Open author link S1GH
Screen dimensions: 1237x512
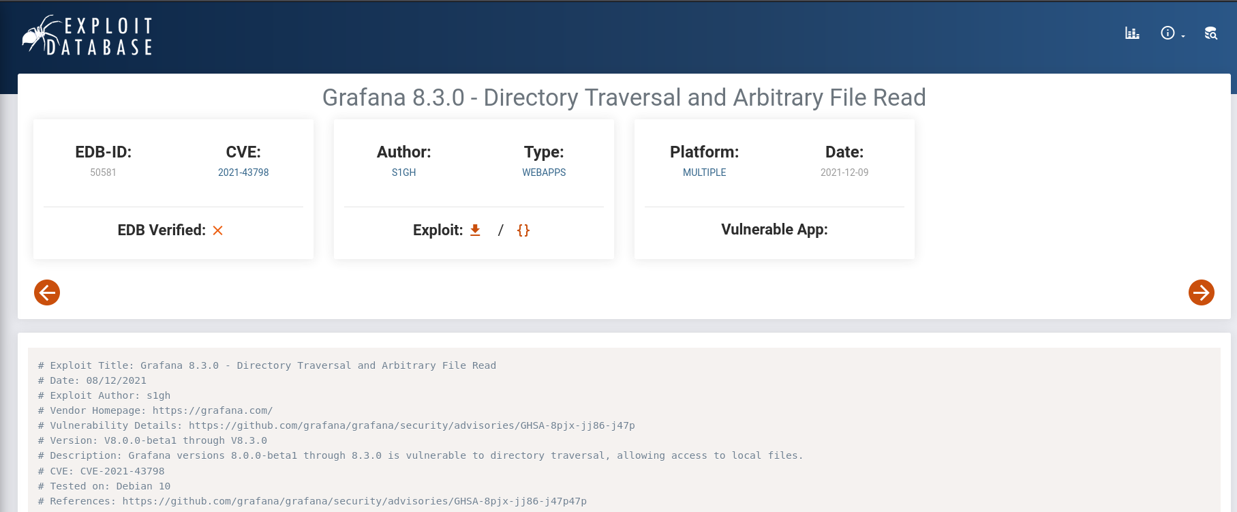point(403,172)
